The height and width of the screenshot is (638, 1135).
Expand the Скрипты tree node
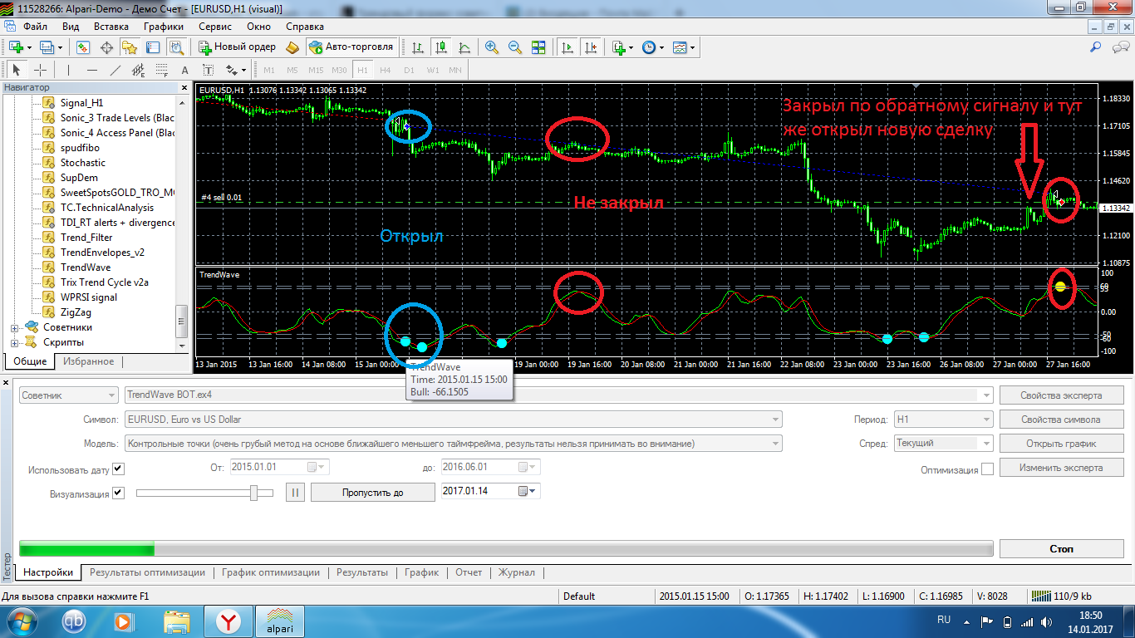14,342
